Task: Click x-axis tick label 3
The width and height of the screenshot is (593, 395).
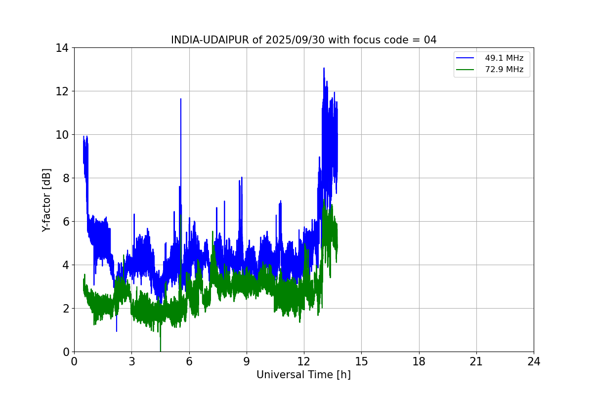Action: coord(131,361)
